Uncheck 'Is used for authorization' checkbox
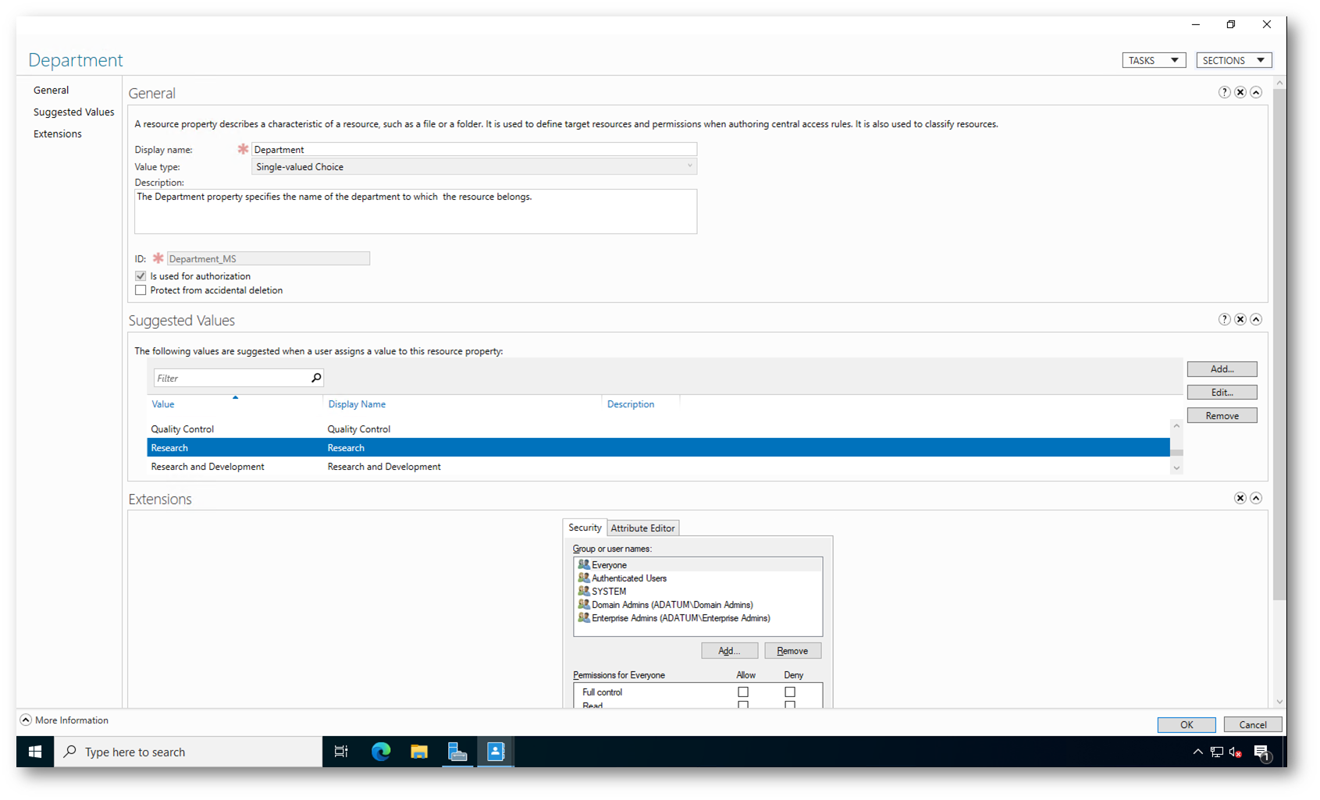The width and height of the screenshot is (1320, 800). [141, 276]
